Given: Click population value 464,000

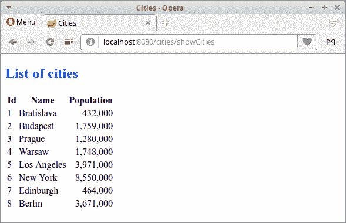Looking at the screenshot, I should pos(98,191).
